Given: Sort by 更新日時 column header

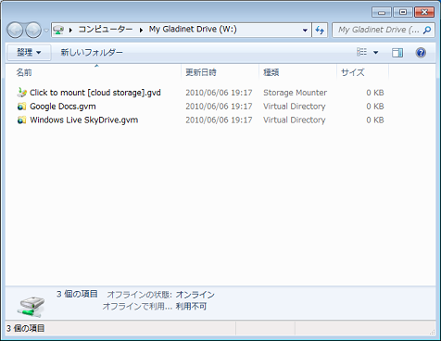Looking at the screenshot, I should tap(220, 72).
